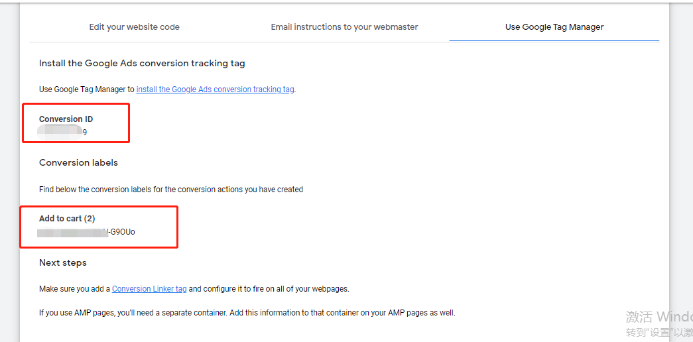Switch to the Edit your website code tab
Image resolution: width=693 pixels, height=342 pixels.
coord(135,27)
